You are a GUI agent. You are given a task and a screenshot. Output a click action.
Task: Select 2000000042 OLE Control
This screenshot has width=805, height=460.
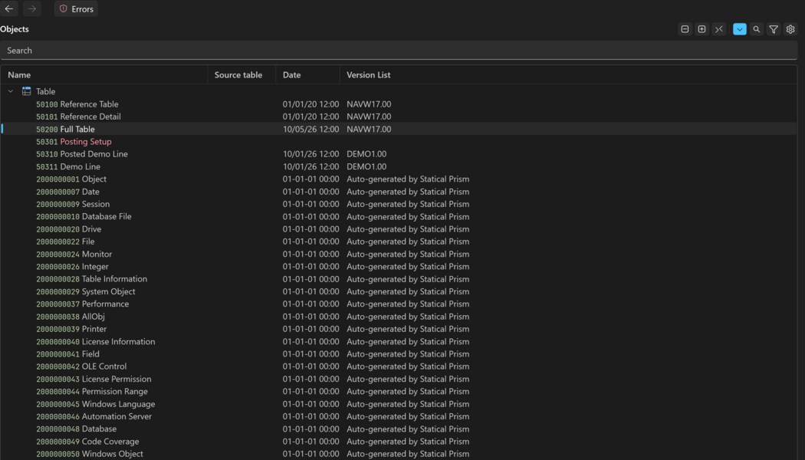[x=81, y=366]
